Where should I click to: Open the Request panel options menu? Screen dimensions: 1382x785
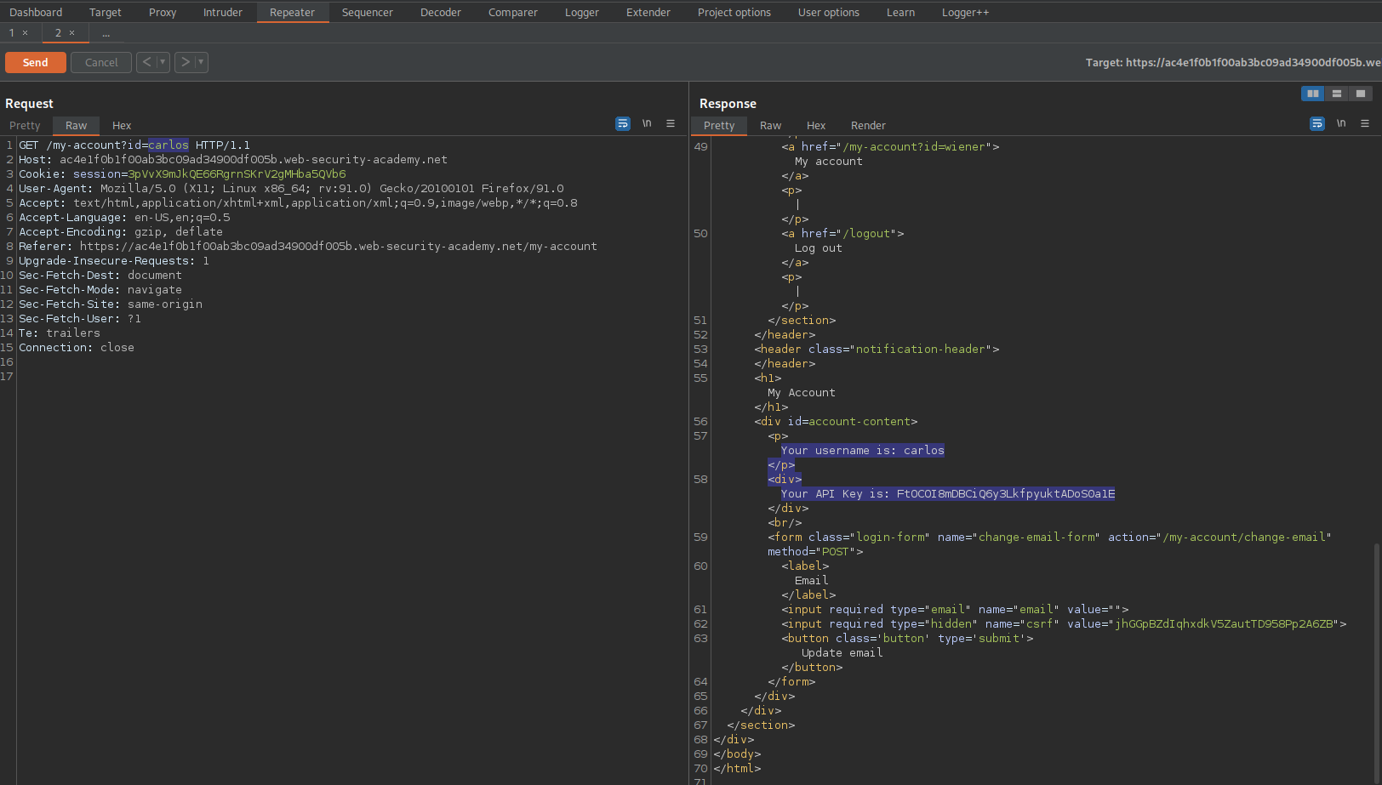pyautogui.click(x=671, y=124)
